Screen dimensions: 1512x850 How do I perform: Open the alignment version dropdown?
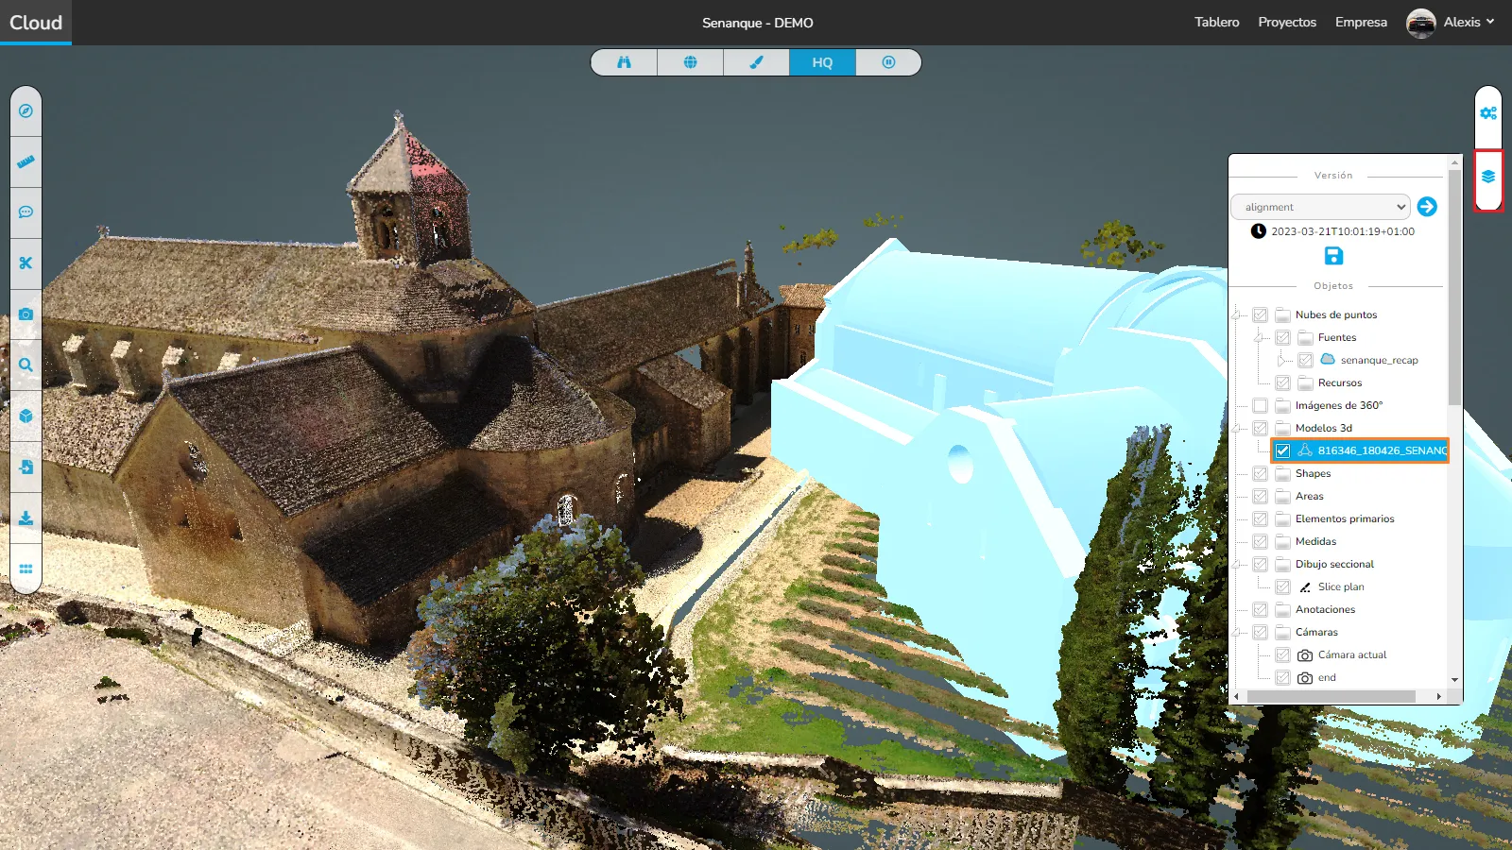[1320, 207]
